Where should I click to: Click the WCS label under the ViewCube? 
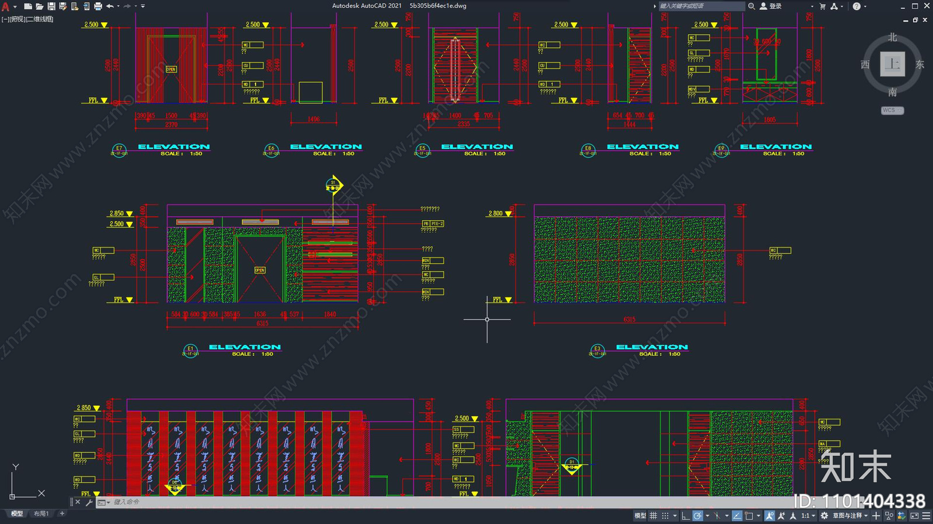(x=892, y=110)
